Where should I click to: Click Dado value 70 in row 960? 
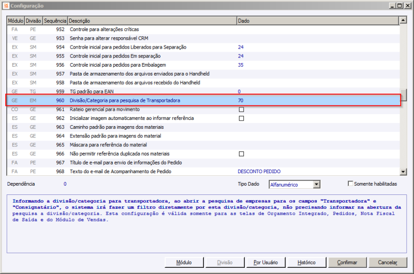(x=241, y=100)
